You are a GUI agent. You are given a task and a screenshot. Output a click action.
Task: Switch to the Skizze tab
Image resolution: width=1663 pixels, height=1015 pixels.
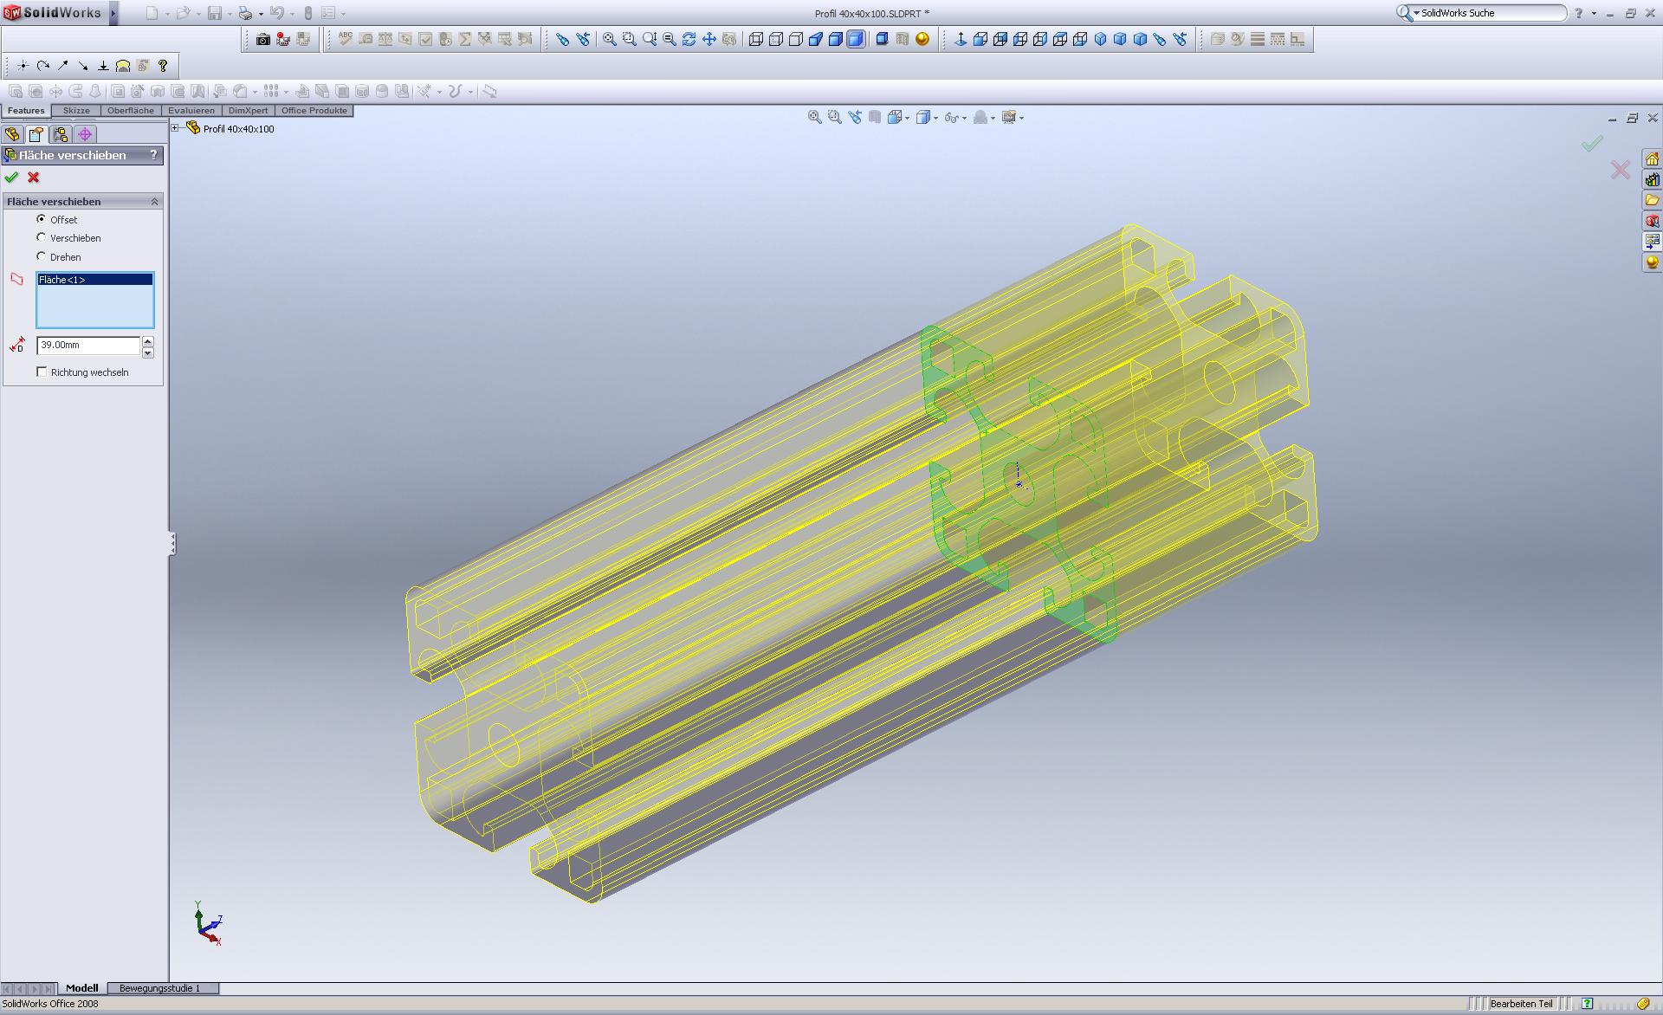pos(76,111)
